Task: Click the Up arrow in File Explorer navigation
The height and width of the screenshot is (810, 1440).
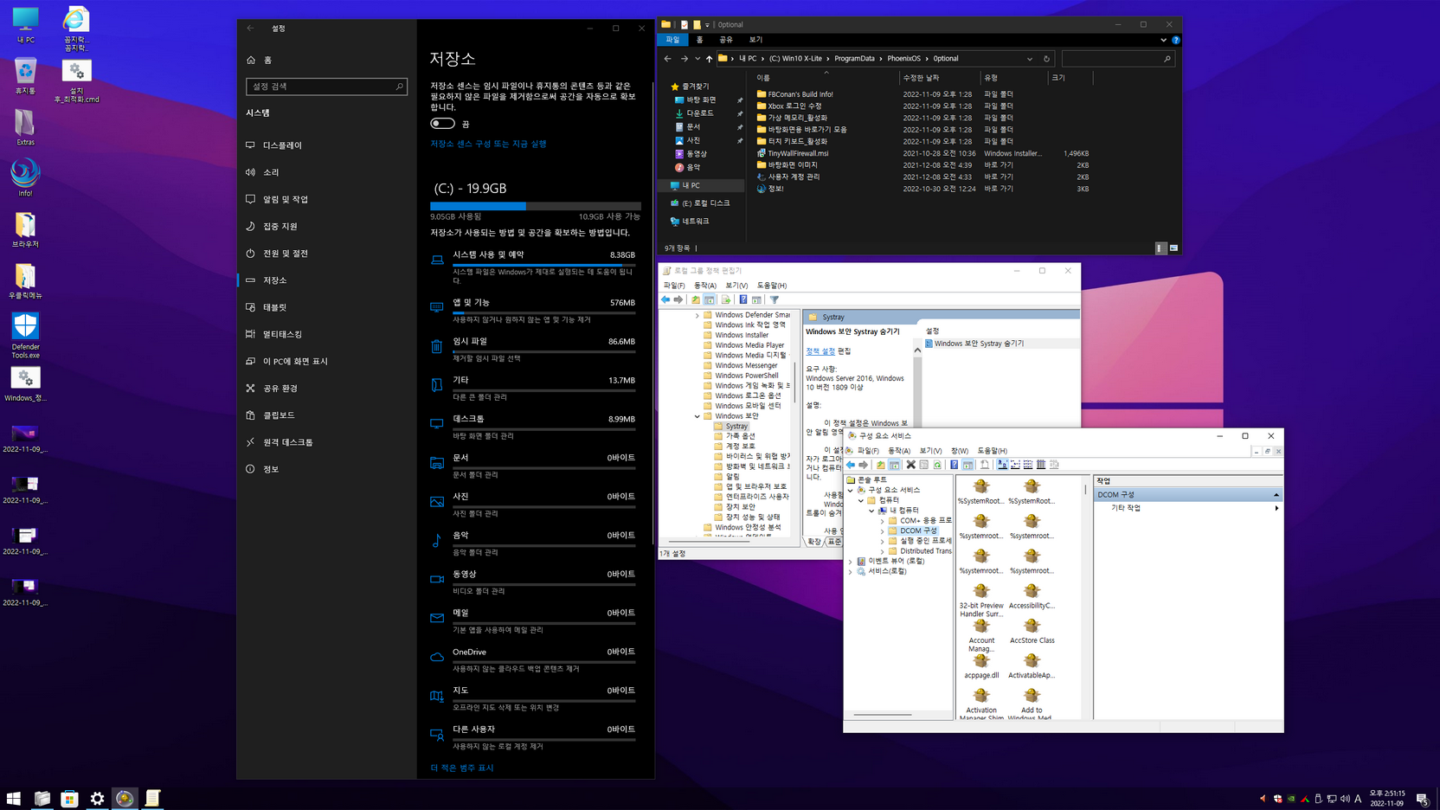Action: [x=709, y=59]
